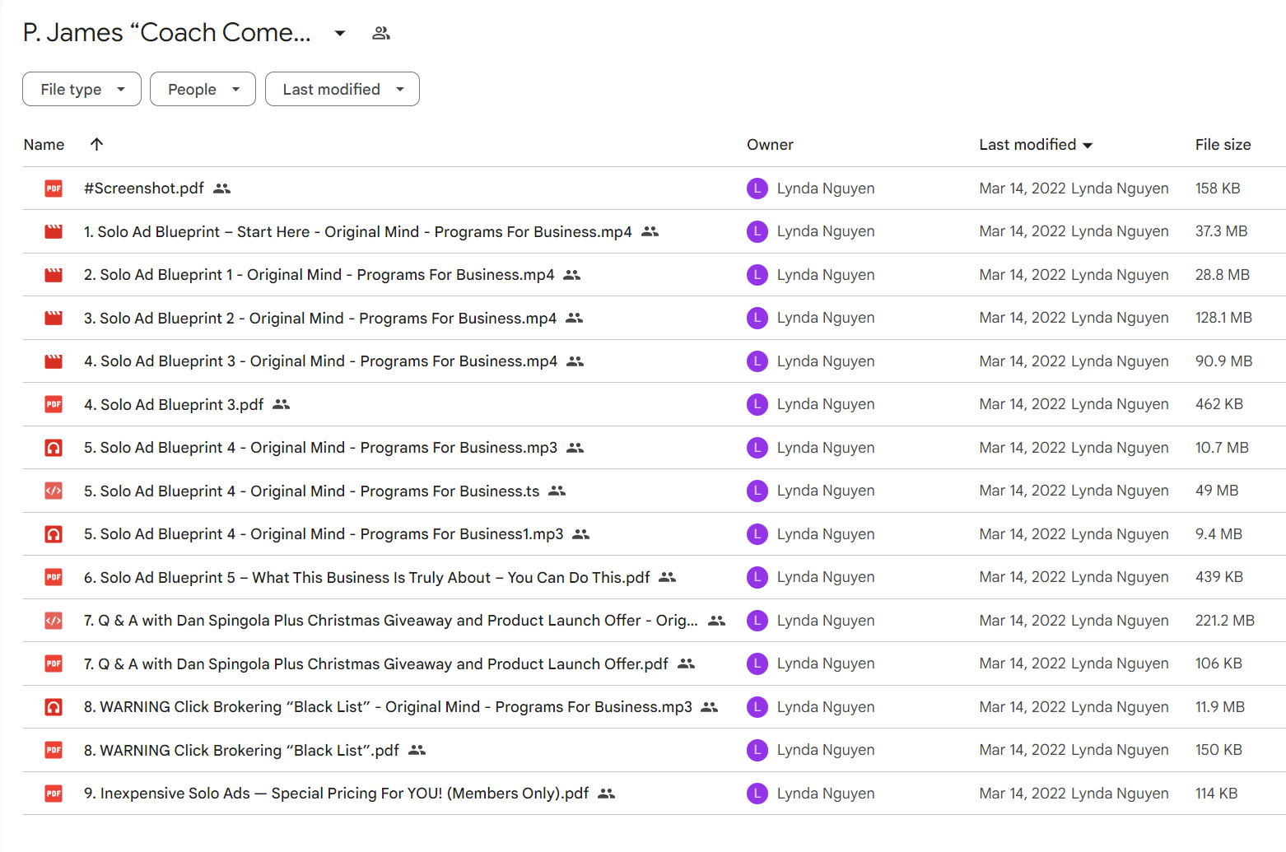Click shared icon beside 5. Solo Ad Blueprint 4 Business.ts
Viewport: 1286px width, 852px height.
(x=557, y=491)
